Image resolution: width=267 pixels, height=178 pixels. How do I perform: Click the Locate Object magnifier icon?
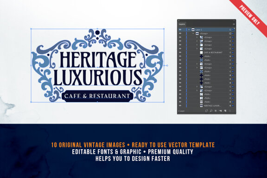[x=211, y=111]
